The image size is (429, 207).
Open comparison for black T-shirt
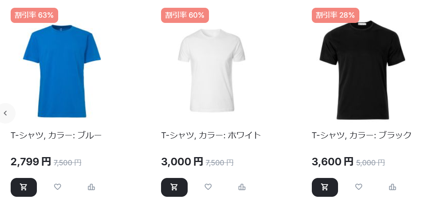point(393,187)
